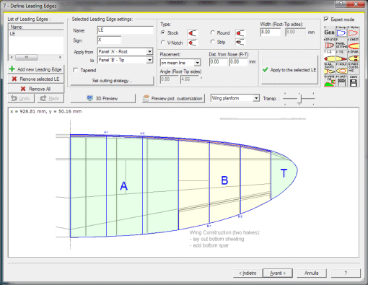368x285 pixels.
Task: Open the Wing Tip step icon
Action: click(330, 81)
